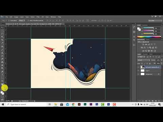Select the Move tool in the toolbox
This screenshot has height=122, width=163.
click(2, 27)
